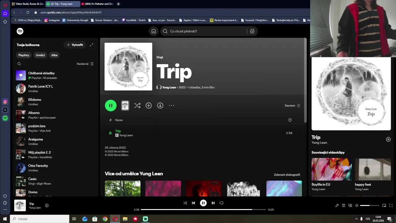Click Zobrazit diskografii link
This screenshot has height=223, width=396.
tap(287, 175)
